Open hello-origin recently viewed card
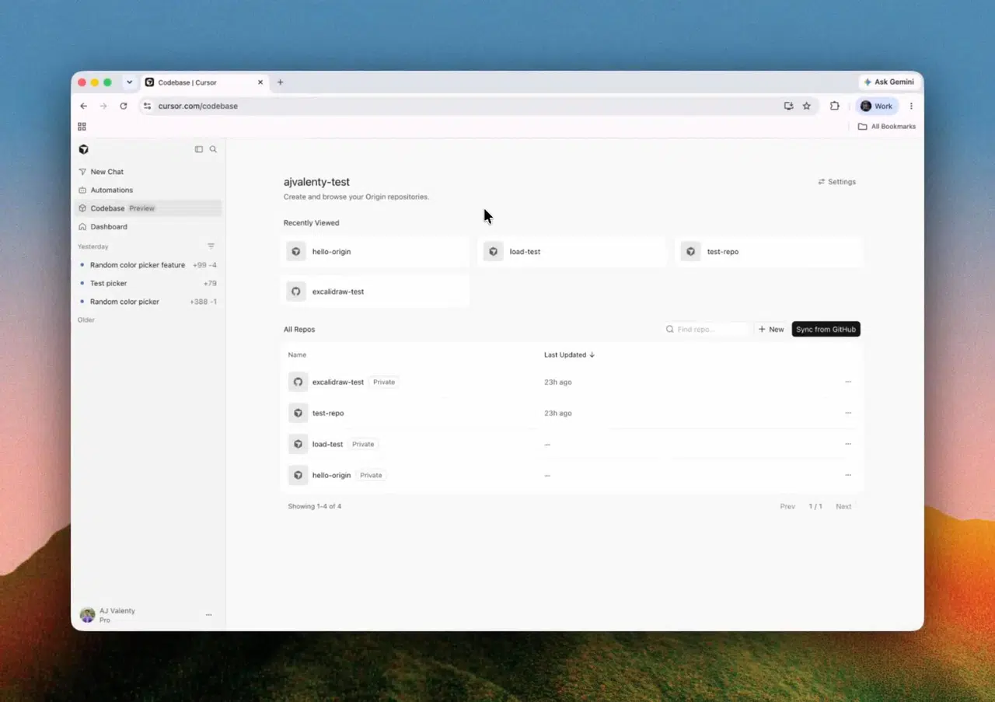 coord(376,252)
